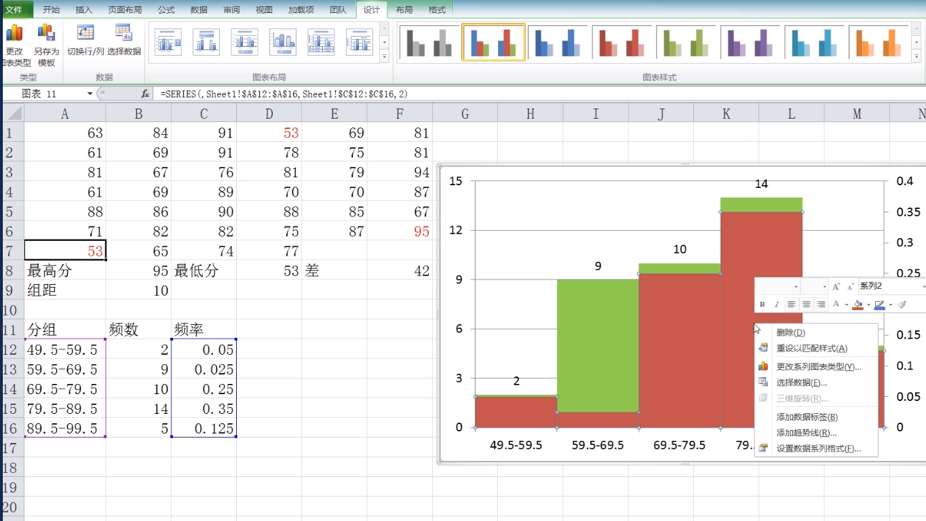Click 设置数据系列格式 in context menu
Image resolution: width=926 pixels, height=521 pixels.
click(x=818, y=448)
